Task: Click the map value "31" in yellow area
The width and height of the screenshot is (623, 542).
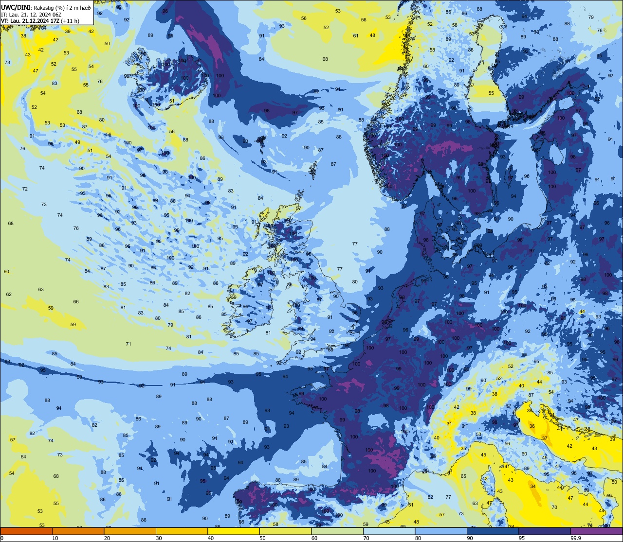Action: tap(449, 424)
